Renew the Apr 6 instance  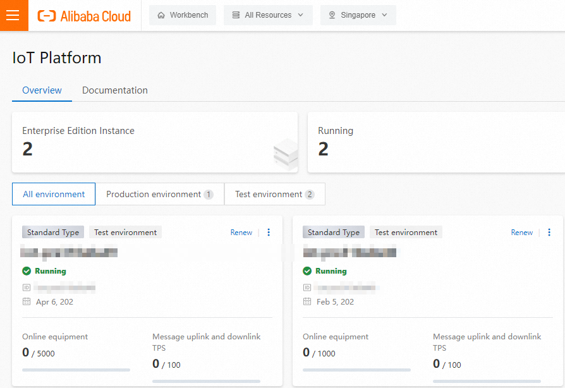(x=241, y=233)
